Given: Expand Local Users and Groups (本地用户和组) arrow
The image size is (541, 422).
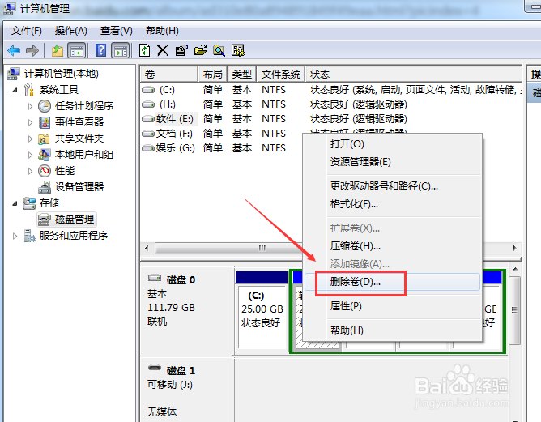Looking at the screenshot, I should click(30, 155).
